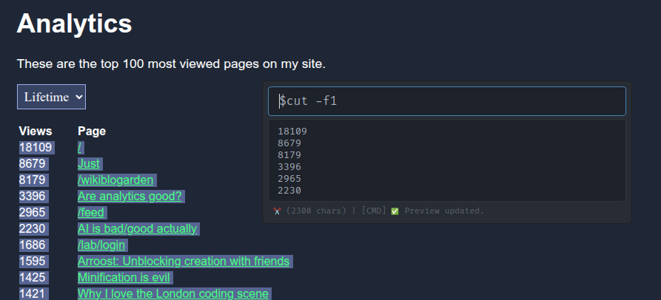Open the Just page link

[x=89, y=164]
